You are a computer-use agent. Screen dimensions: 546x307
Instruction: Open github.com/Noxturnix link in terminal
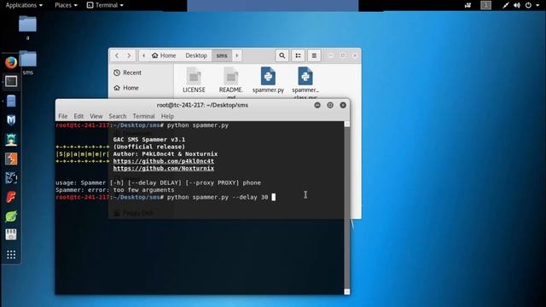pyautogui.click(x=164, y=169)
